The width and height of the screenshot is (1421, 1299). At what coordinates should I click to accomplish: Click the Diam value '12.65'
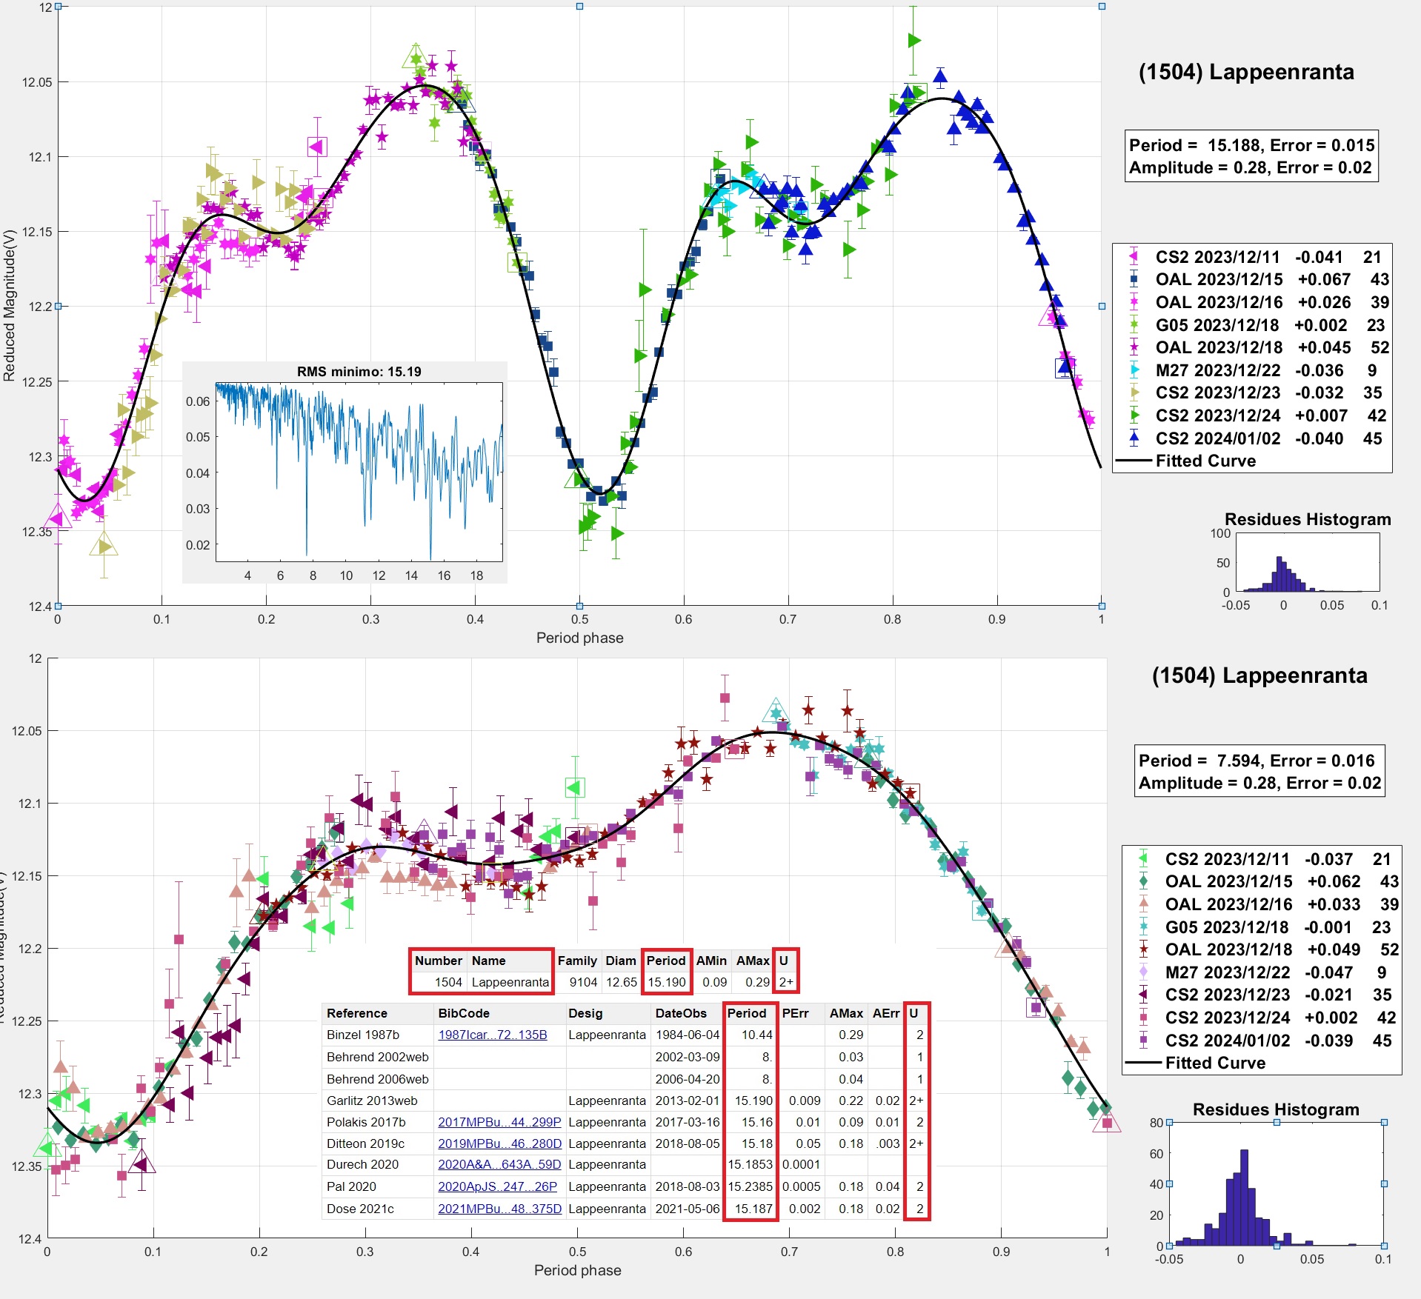click(x=621, y=982)
